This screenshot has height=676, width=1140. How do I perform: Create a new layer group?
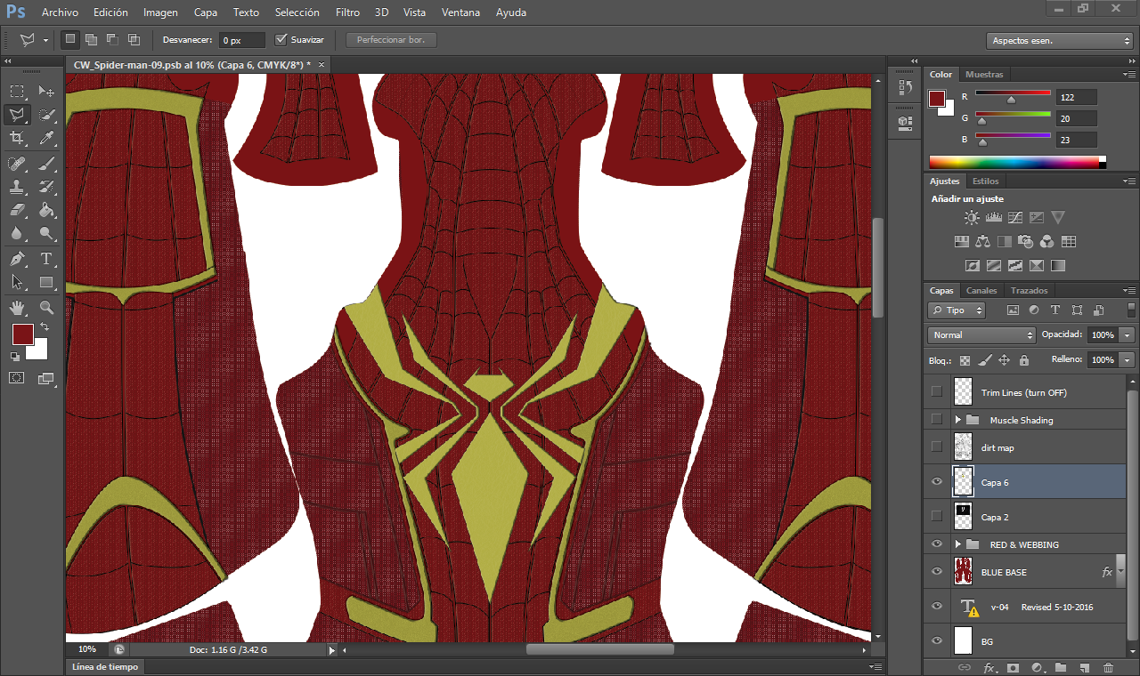click(1061, 667)
